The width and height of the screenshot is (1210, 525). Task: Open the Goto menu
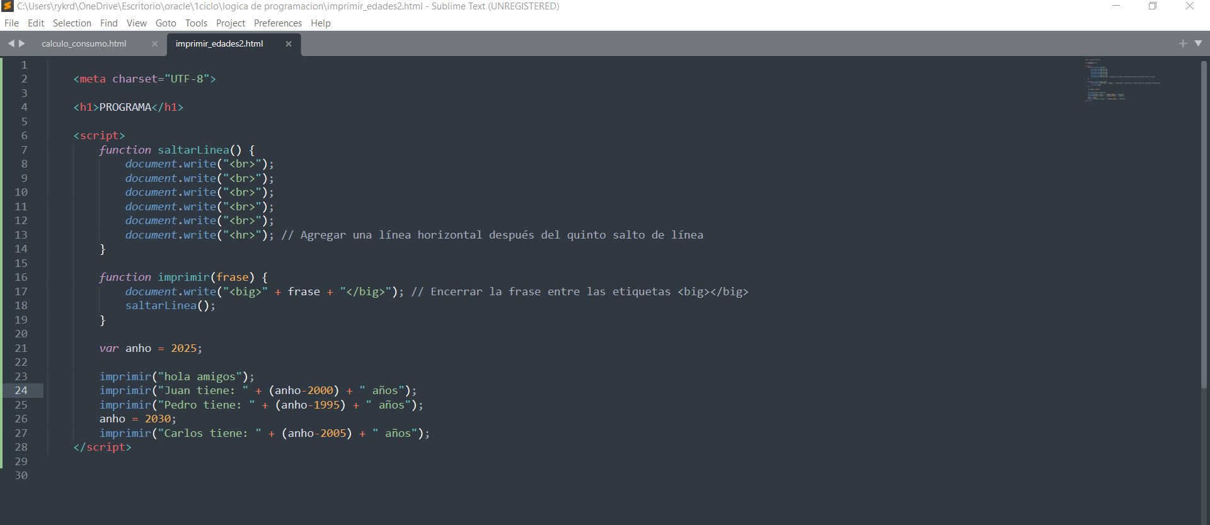click(166, 23)
